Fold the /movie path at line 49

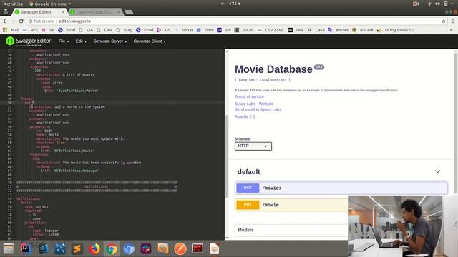[14, 99]
